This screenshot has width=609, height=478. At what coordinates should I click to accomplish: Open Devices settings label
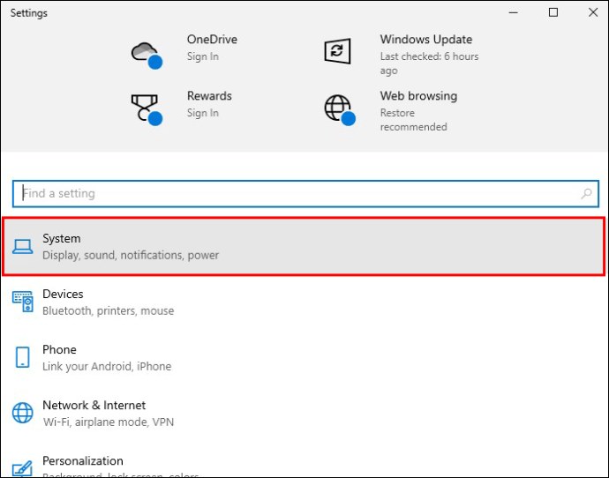[63, 294]
